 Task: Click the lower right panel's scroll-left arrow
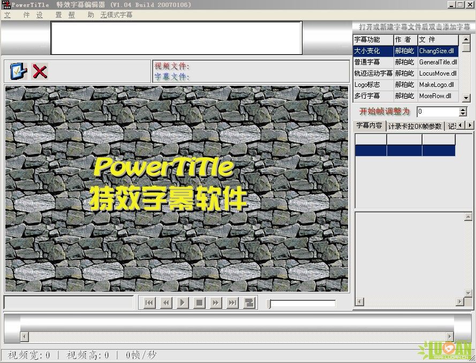(359, 301)
